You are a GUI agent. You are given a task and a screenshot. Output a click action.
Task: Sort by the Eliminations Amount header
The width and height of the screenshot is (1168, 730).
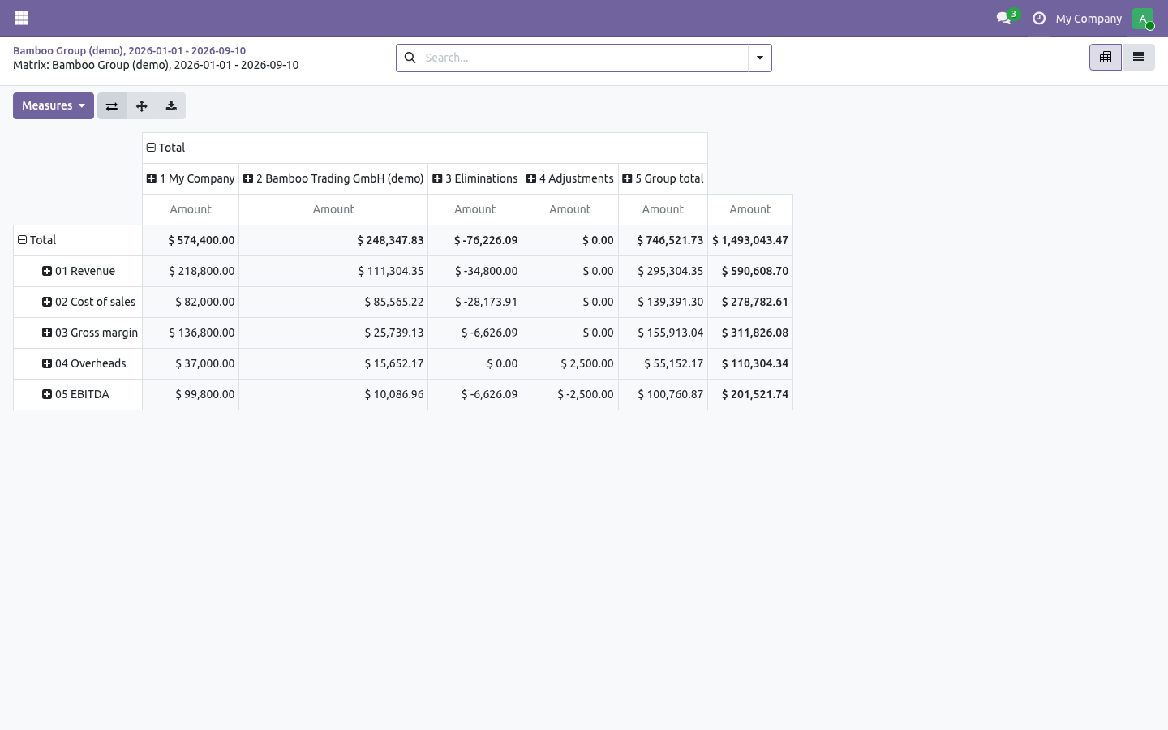tap(475, 209)
